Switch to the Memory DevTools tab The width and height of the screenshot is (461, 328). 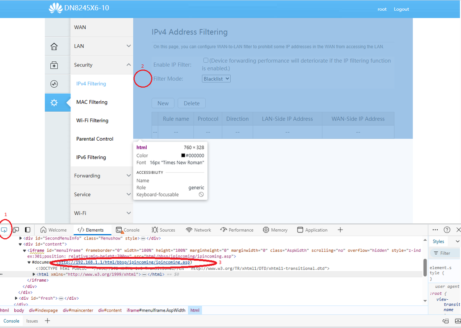pyautogui.click(x=275, y=230)
